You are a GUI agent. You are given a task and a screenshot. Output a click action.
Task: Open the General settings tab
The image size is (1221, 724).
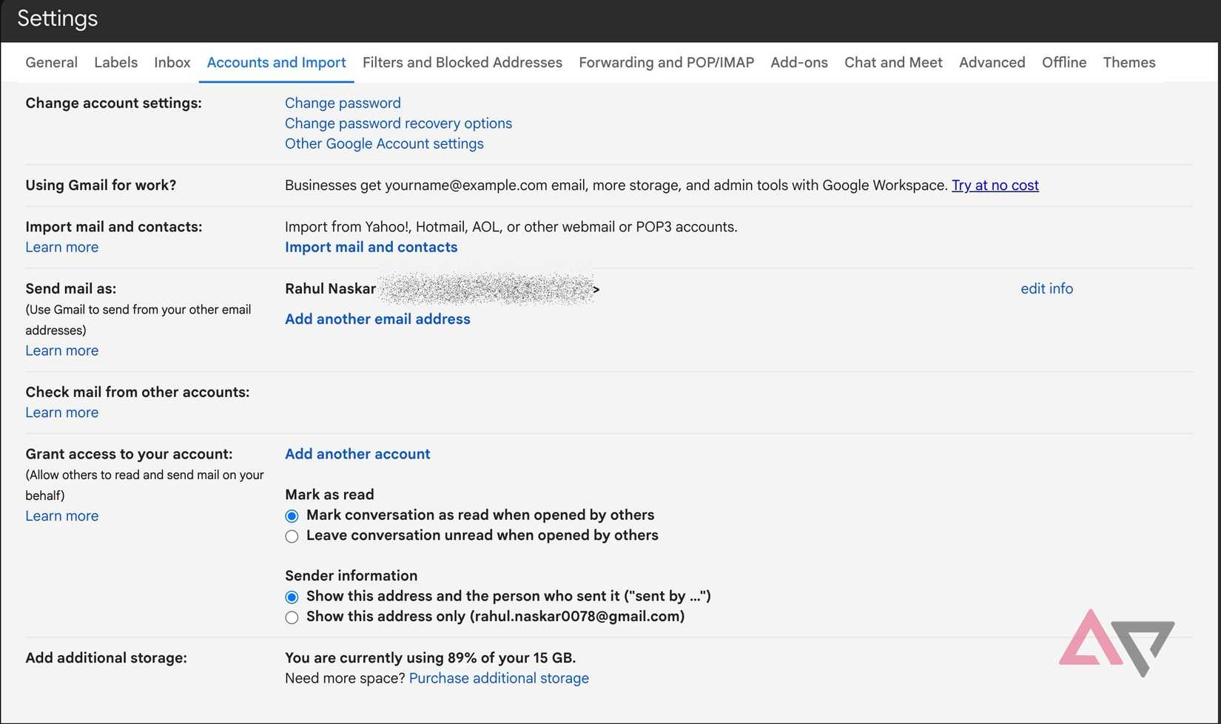click(51, 63)
